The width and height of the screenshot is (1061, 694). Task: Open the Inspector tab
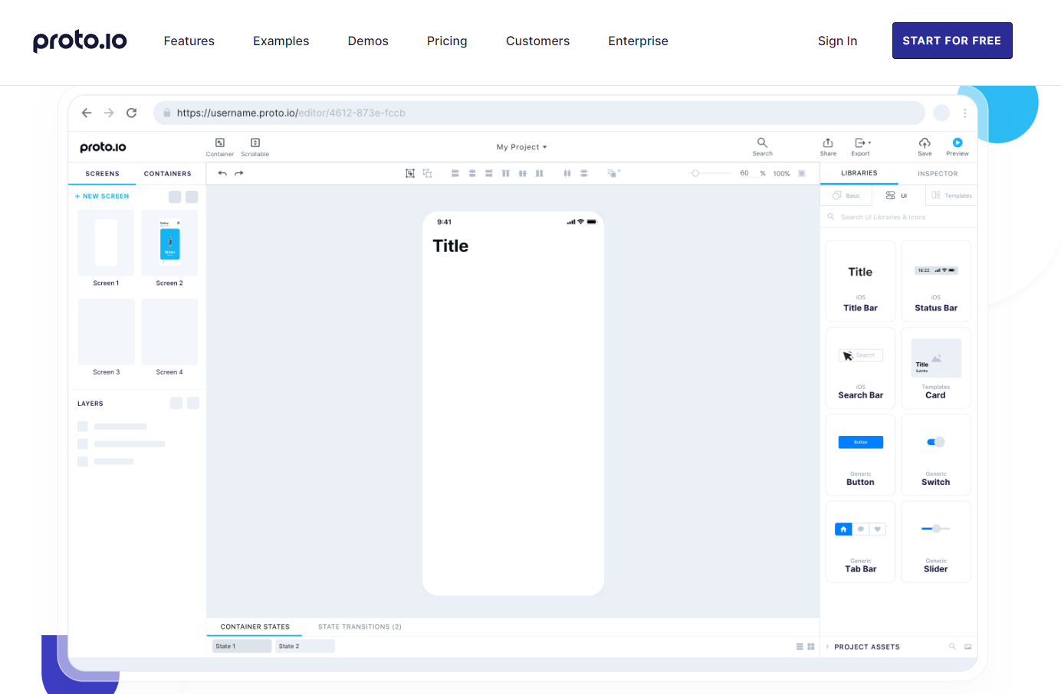938,174
